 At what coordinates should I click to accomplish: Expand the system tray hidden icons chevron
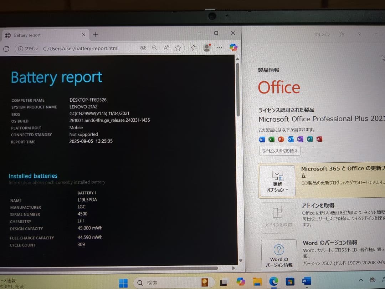point(361,280)
